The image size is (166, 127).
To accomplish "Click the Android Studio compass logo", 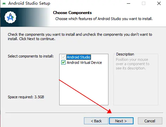I will tap(10, 17).
